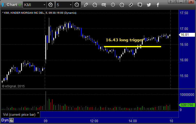The image size is (196, 124).
Task: Open the symbol settings gear menu
Action: (50, 5)
